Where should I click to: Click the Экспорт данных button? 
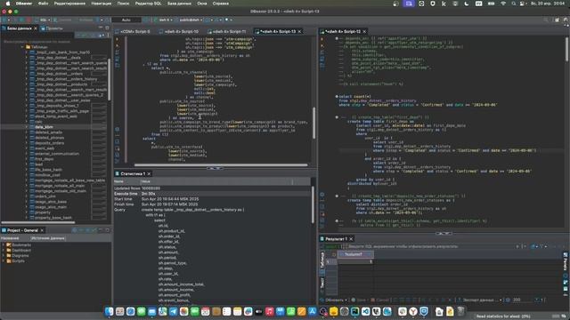click(478, 300)
